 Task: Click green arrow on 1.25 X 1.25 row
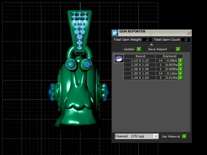(181, 65)
